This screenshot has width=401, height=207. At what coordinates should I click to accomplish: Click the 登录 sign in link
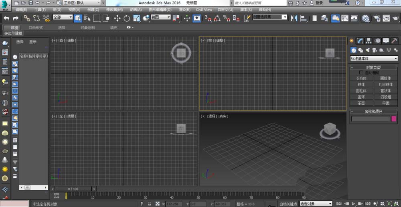pos(319,3)
